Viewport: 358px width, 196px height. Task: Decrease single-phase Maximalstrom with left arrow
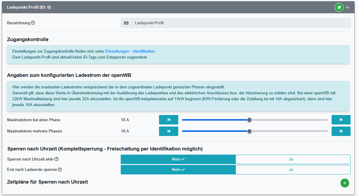pos(168,120)
